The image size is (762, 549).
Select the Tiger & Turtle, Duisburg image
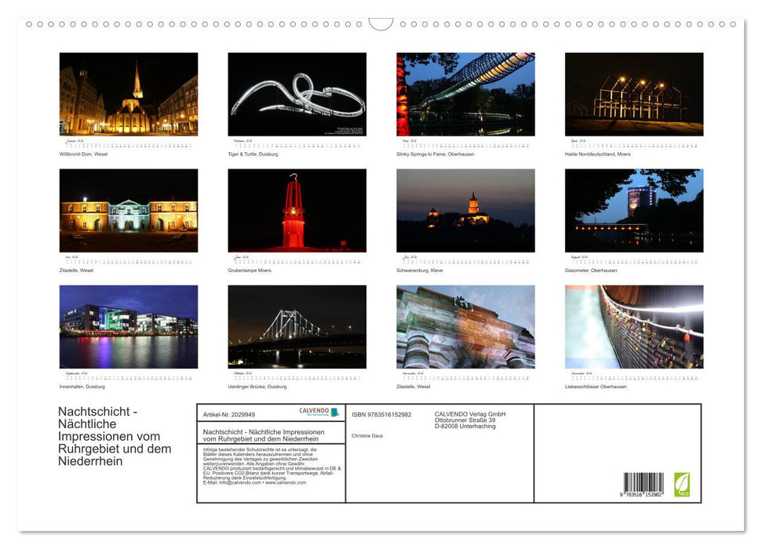(x=297, y=94)
